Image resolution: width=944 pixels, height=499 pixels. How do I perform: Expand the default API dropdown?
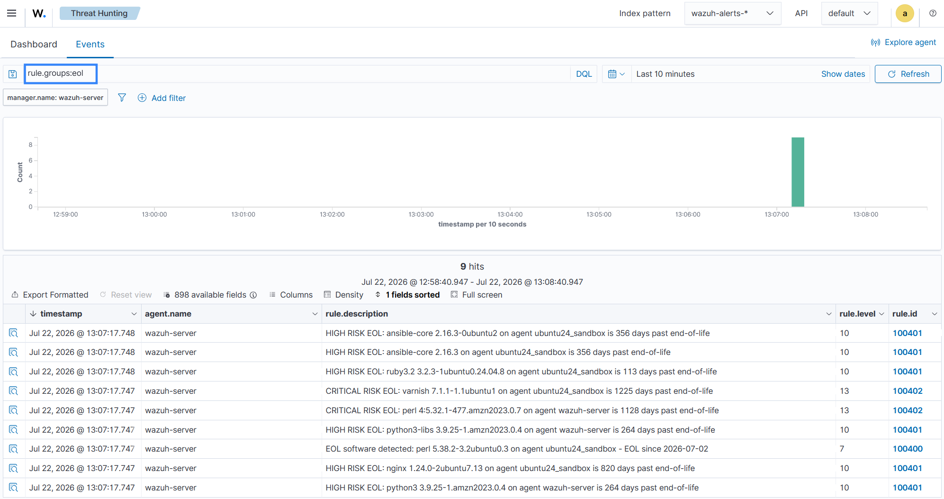849,13
